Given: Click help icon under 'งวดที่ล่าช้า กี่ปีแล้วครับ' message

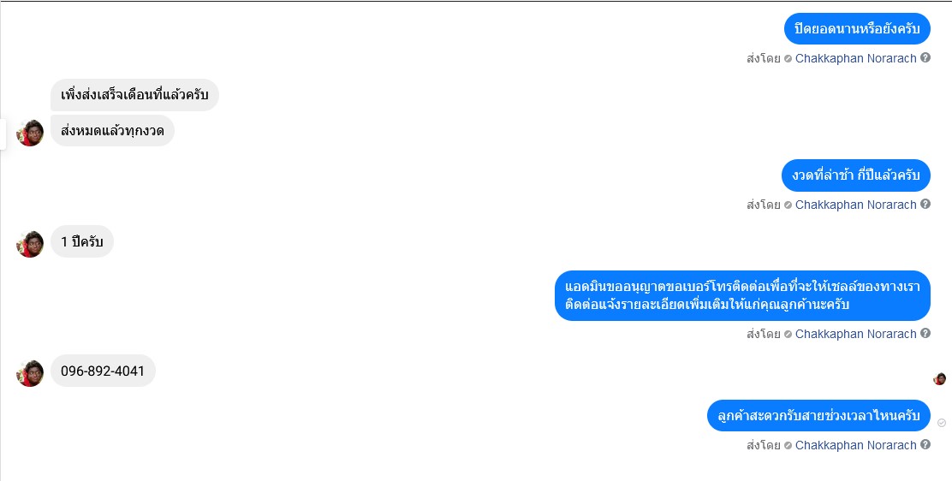Looking at the screenshot, I should (x=925, y=204).
